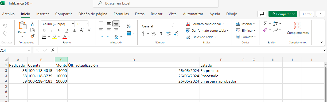327x102 pixels.
Task: Click the green Compartir button
Action: [x=283, y=14]
